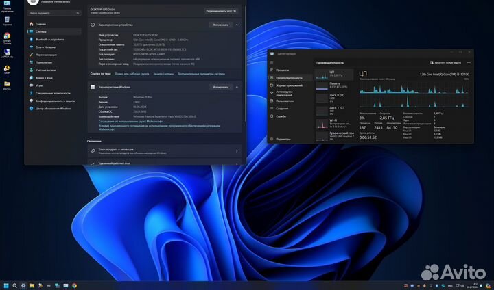Select ЦП performance graph thumbnail
The image size is (494, 290).
[334, 75]
